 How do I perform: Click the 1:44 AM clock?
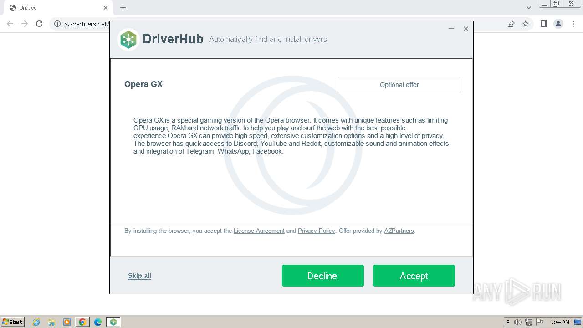click(560, 322)
